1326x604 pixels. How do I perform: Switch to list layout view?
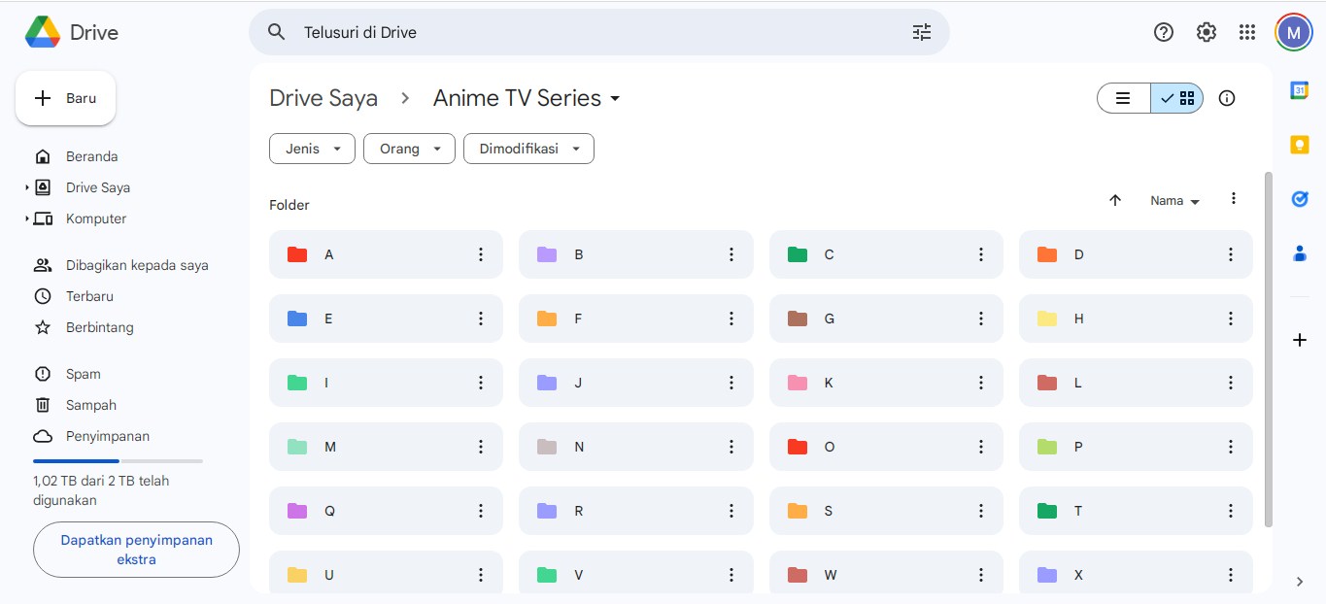click(x=1124, y=98)
